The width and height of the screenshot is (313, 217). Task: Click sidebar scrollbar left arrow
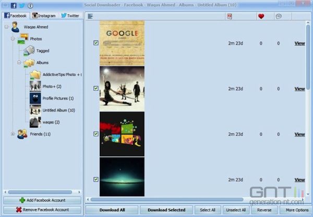[5, 192]
